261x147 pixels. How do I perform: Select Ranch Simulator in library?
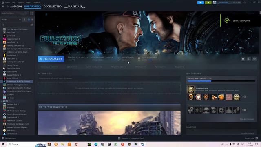click(13, 68)
